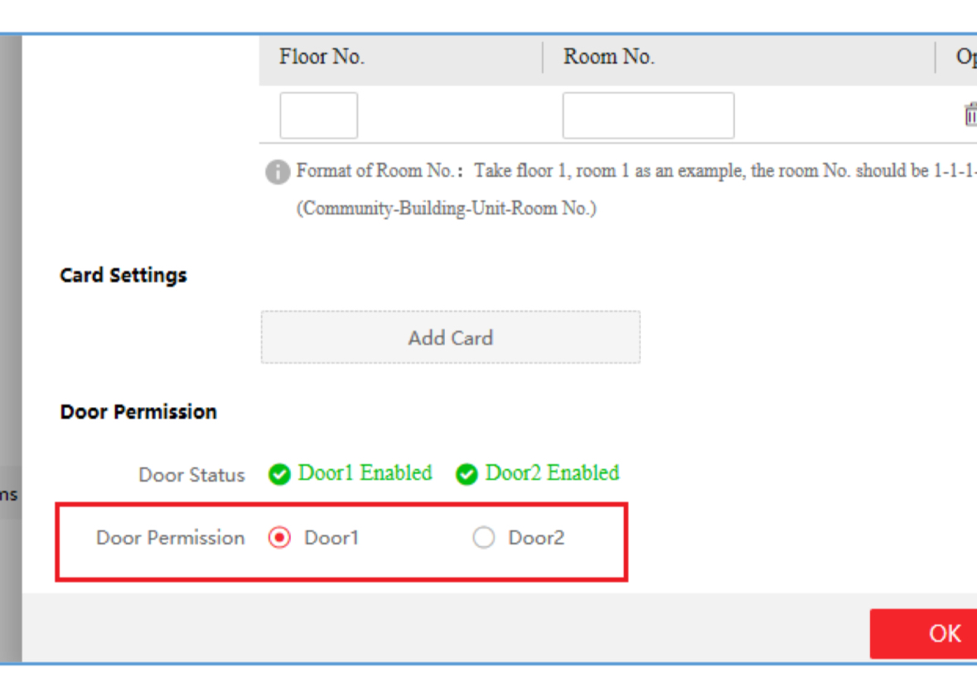Click into the Room No. input field

pos(648,115)
